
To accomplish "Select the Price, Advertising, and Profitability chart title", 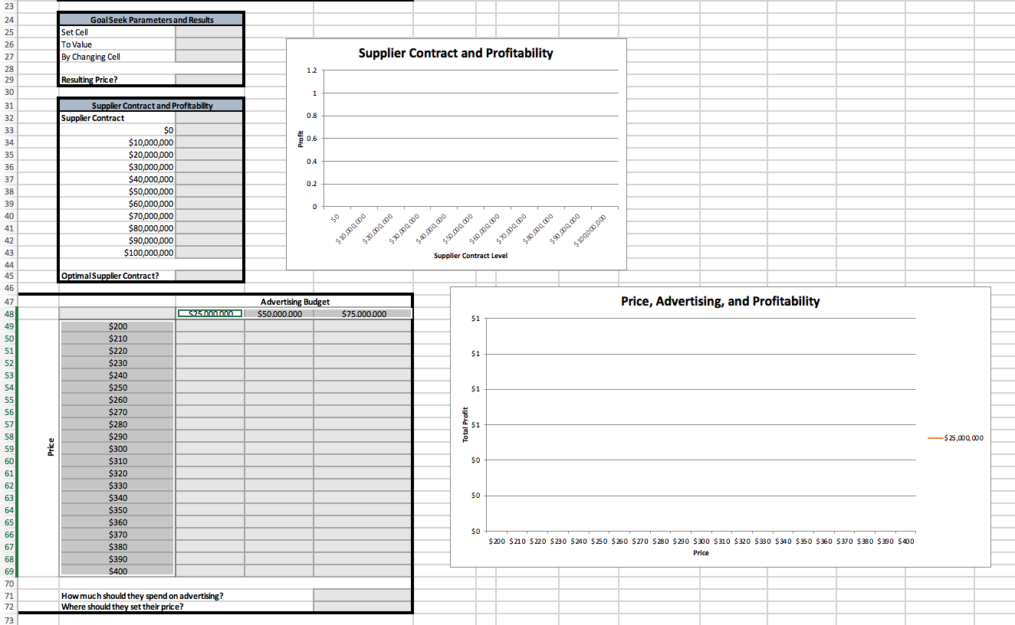I will pyautogui.click(x=721, y=301).
